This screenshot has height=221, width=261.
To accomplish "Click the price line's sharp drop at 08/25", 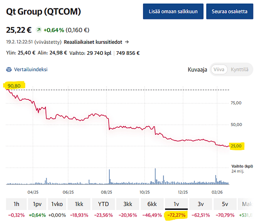I will point(109,124).
